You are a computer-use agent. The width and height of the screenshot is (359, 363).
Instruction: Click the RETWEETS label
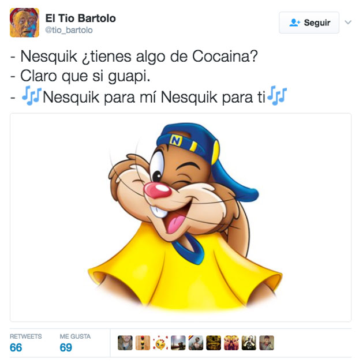[26, 336]
